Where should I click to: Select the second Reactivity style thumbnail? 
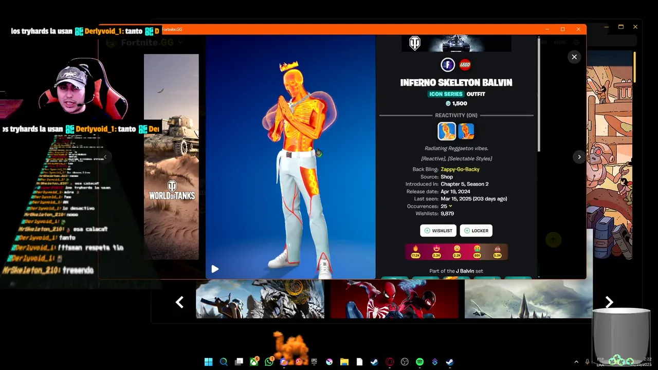click(x=466, y=131)
